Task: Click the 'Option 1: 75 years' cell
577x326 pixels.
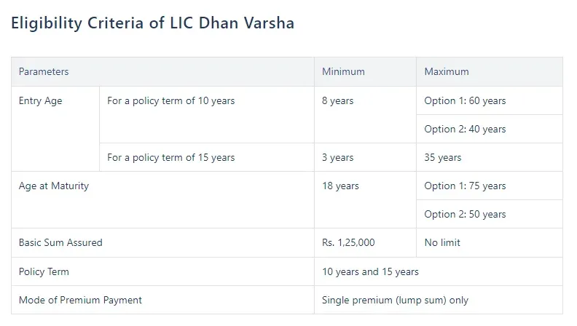Action: click(490, 186)
